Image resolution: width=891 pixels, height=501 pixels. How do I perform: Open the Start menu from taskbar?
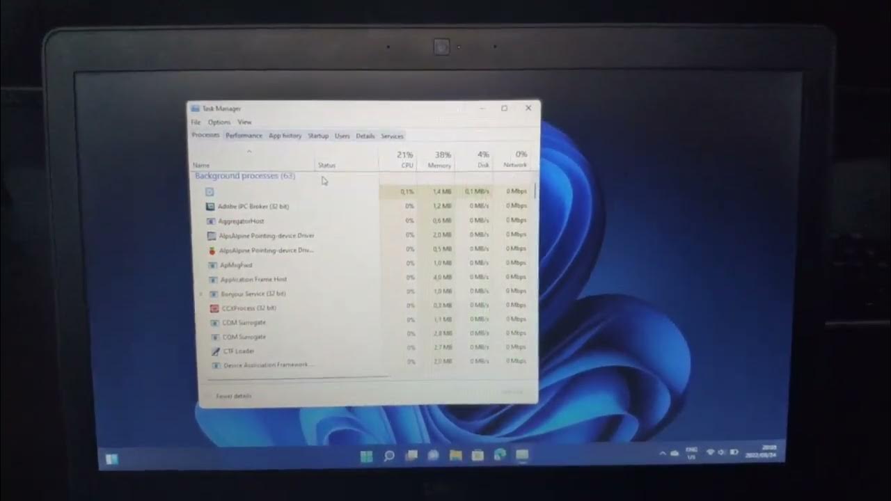click(366, 456)
